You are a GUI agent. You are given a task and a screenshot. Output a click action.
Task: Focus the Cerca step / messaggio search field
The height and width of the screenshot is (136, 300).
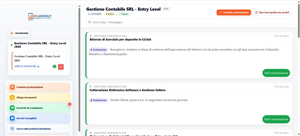click(189, 22)
